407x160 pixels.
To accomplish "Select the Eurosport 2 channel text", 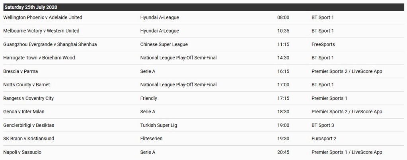I will [324, 139].
